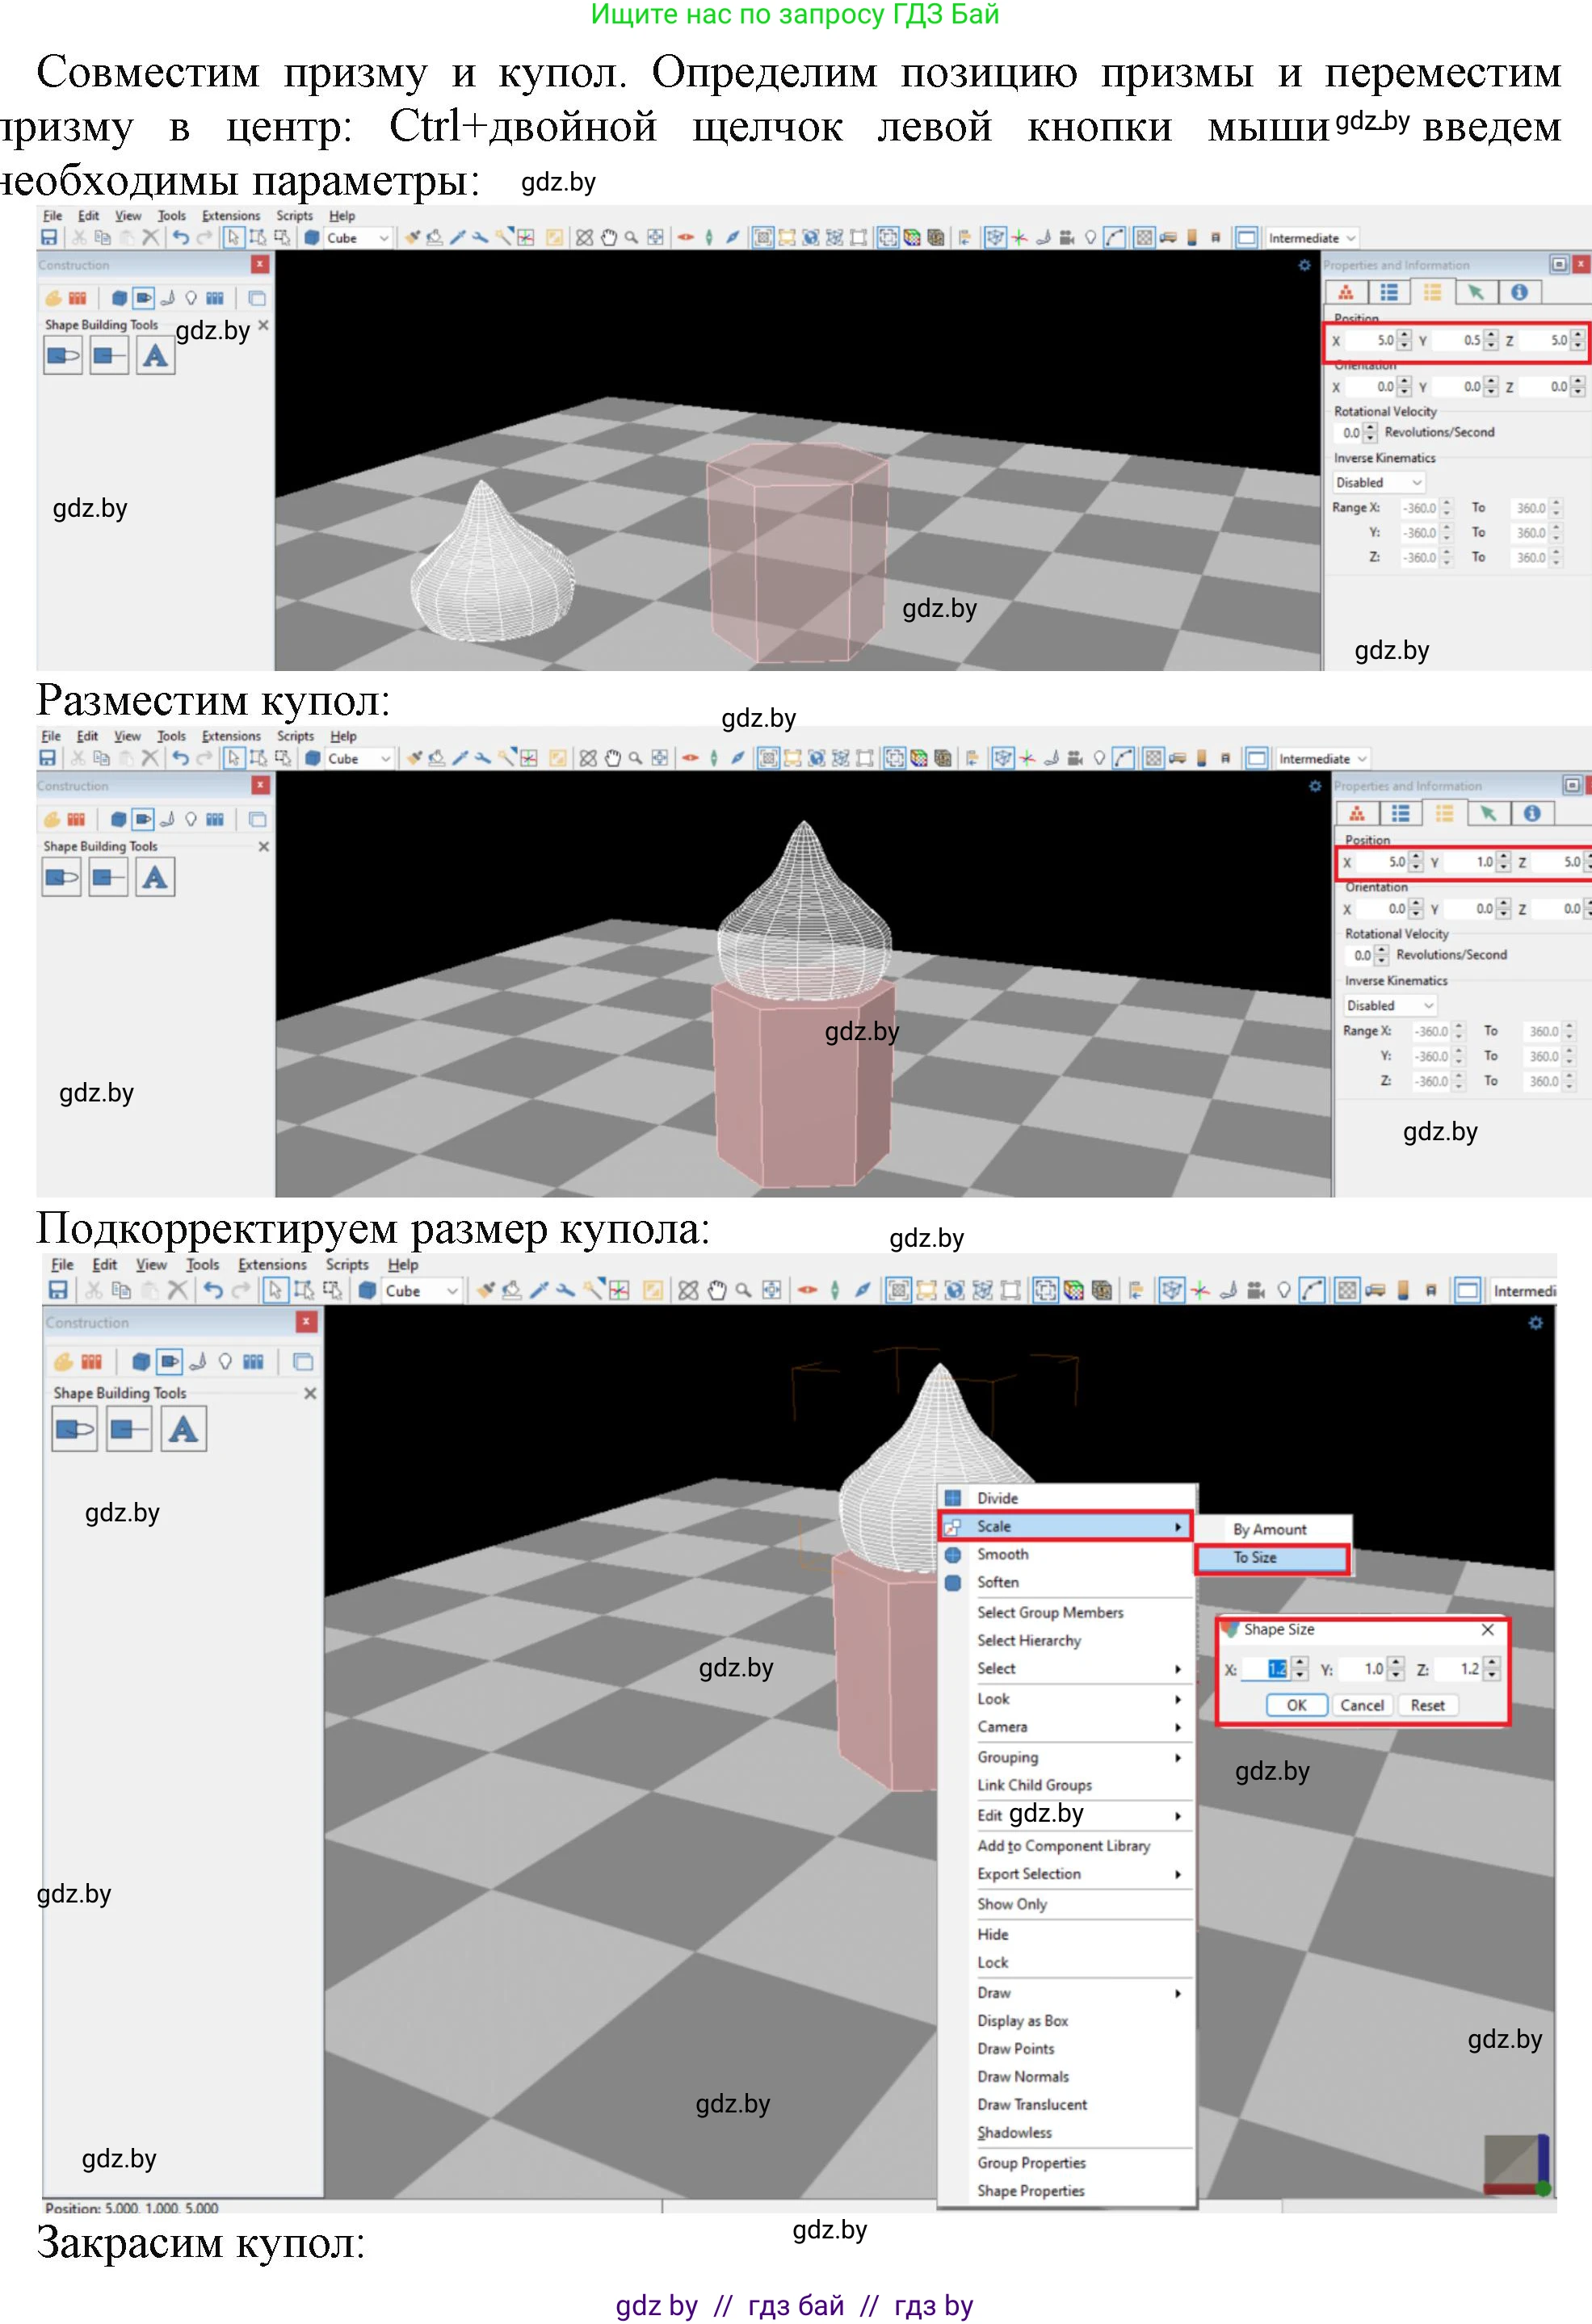1592x2324 pixels.
Task: Click the viewport gear icon above the Shape Size dialog
Action: 1535,1322
